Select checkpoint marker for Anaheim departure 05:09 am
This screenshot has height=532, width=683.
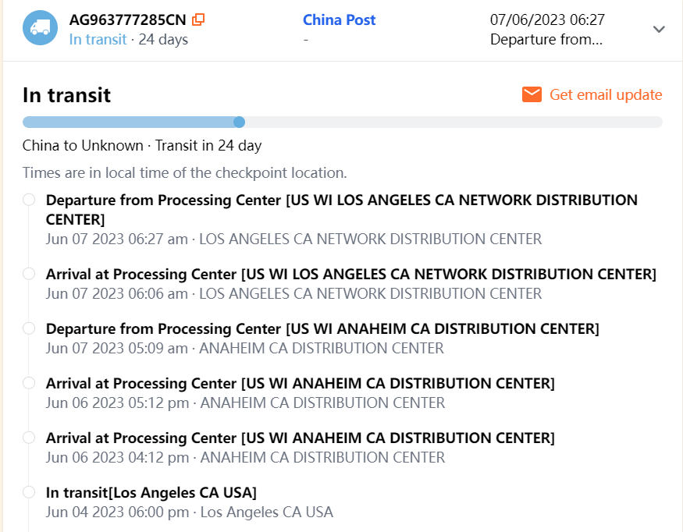click(x=29, y=328)
